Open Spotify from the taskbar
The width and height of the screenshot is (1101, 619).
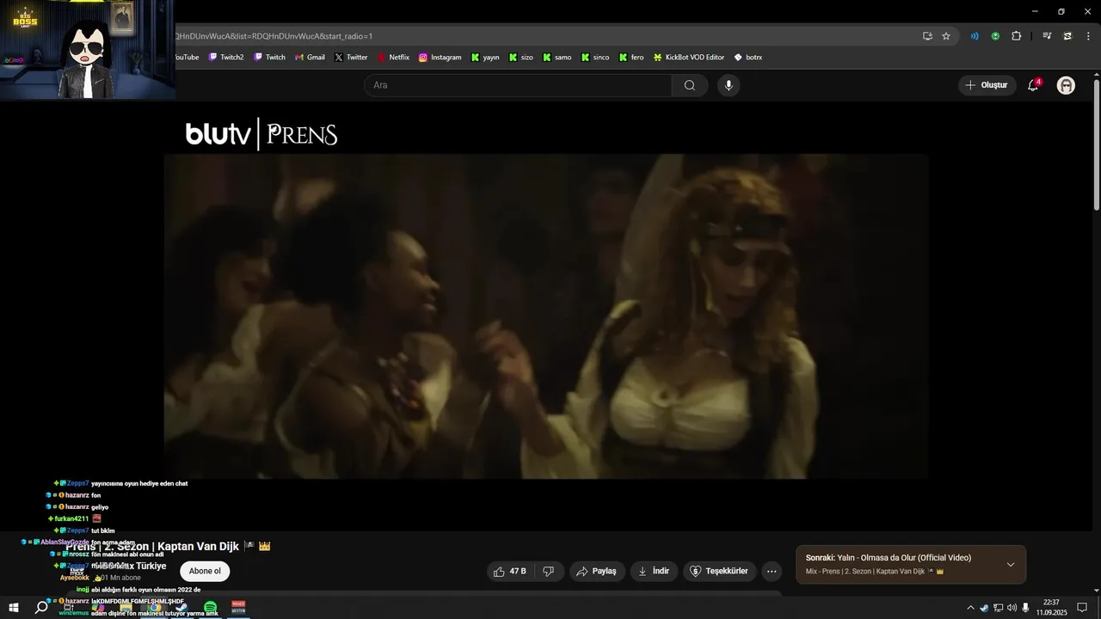pyautogui.click(x=210, y=608)
